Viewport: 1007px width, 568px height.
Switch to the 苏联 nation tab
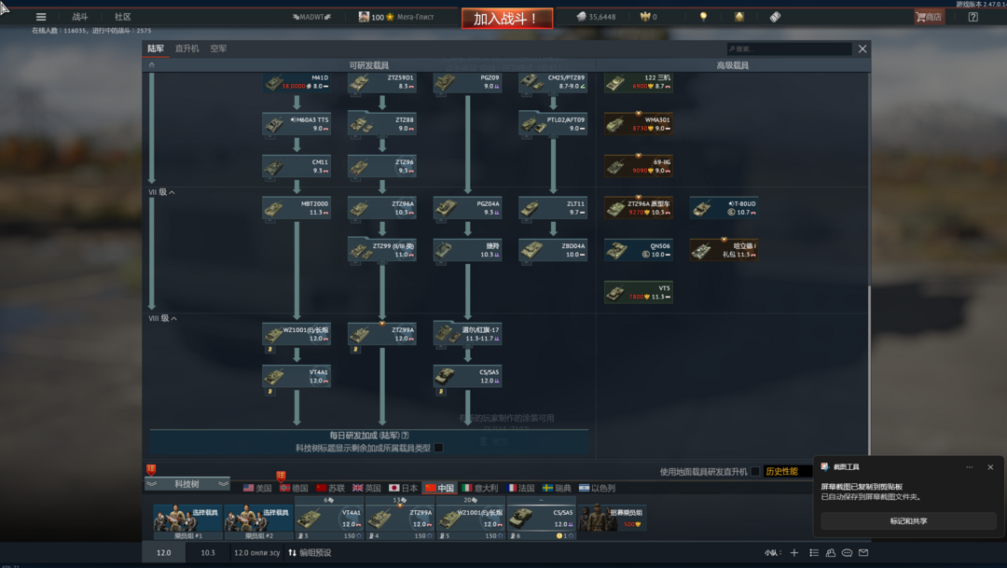331,489
